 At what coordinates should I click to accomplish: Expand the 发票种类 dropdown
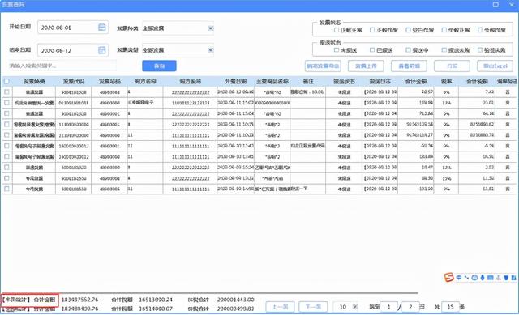[x=211, y=28]
